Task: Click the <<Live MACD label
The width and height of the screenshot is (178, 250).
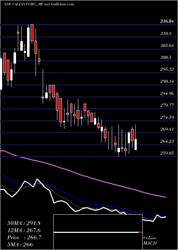Action: (x=150, y=240)
